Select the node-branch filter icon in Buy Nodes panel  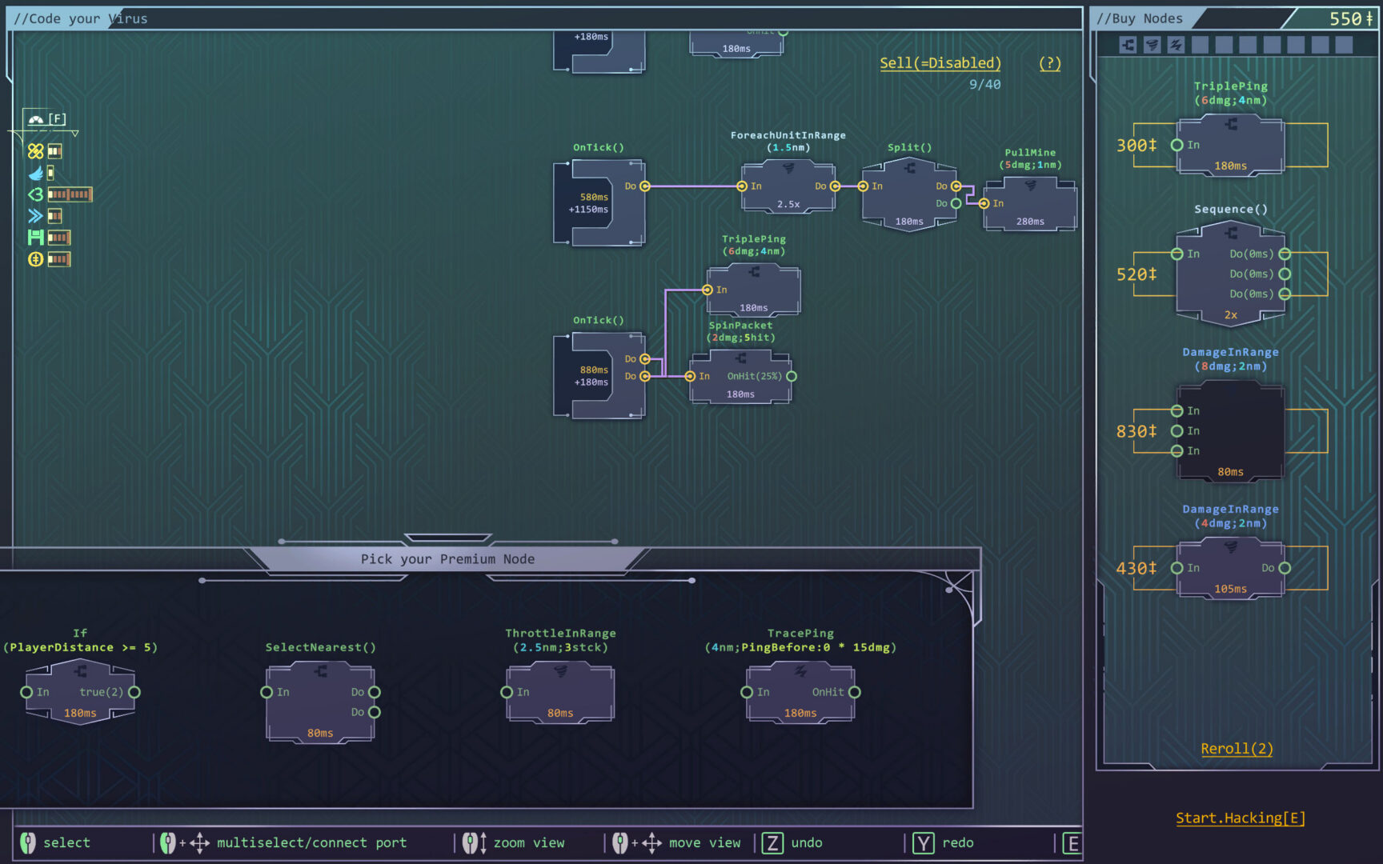point(1128,45)
